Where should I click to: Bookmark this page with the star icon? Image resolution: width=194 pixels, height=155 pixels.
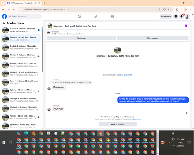point(170,10)
